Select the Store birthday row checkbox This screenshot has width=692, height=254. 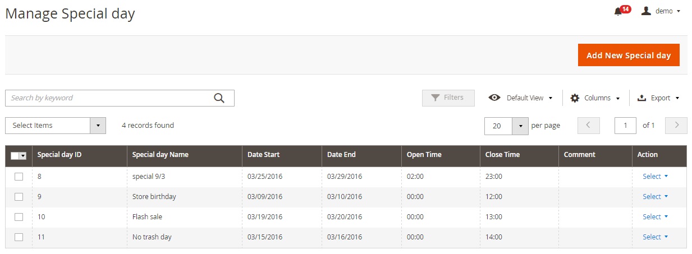click(19, 197)
